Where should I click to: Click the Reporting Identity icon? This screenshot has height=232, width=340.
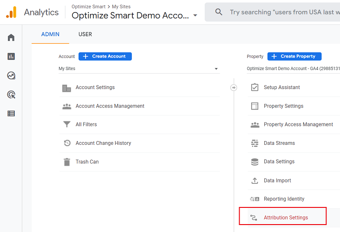(255, 199)
